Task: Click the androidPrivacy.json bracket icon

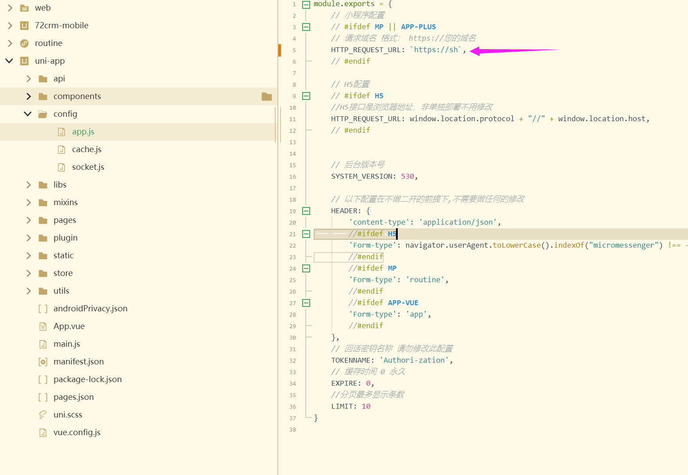Action: coord(43,309)
